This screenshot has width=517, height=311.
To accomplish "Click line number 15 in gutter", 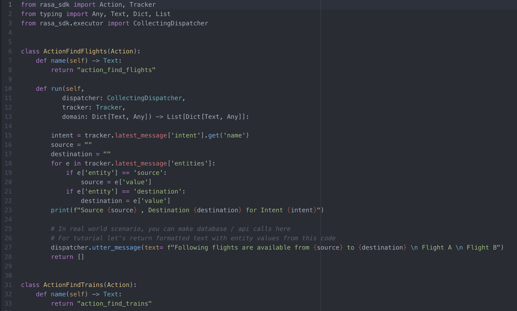I will point(8,135).
